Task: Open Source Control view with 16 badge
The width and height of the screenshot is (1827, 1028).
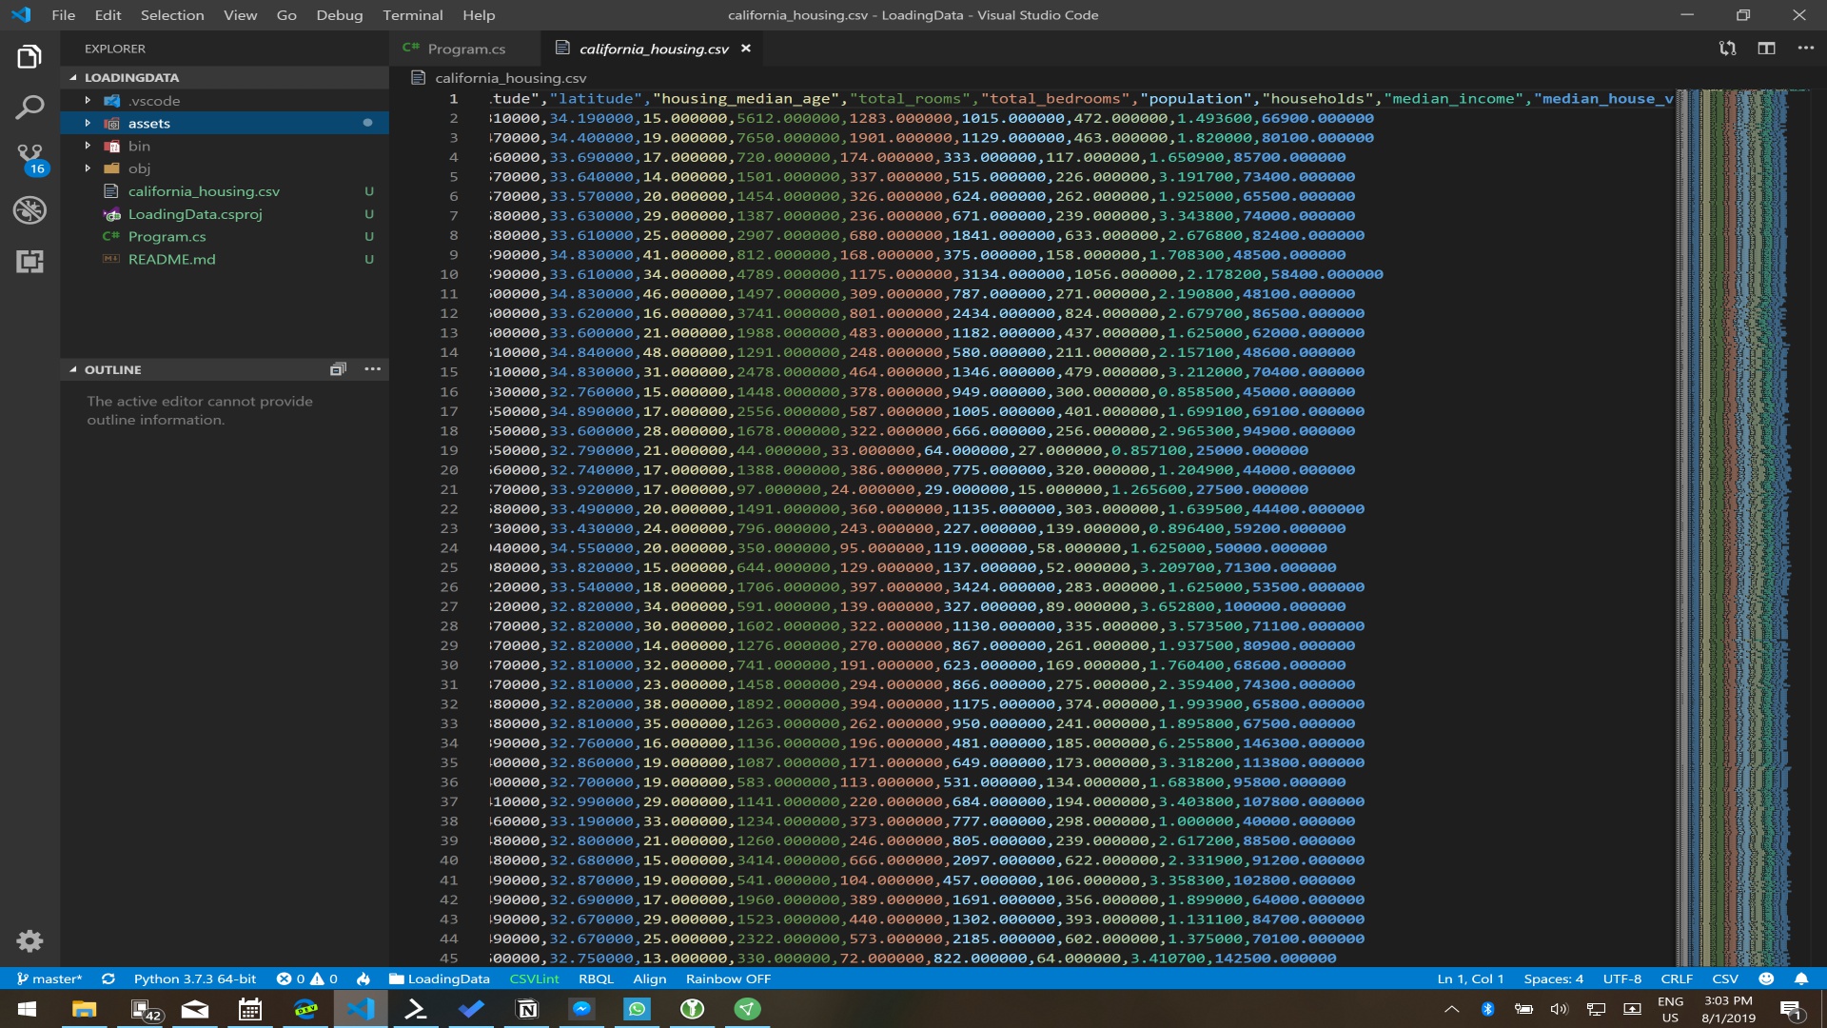Action: point(29,157)
